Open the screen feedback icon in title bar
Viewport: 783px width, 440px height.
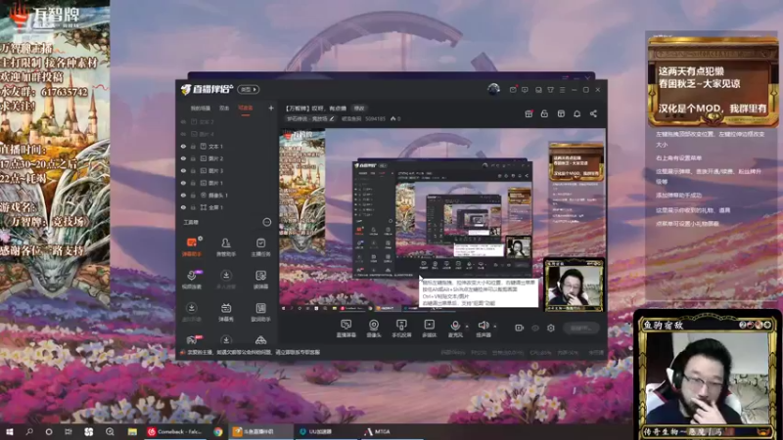(x=525, y=90)
